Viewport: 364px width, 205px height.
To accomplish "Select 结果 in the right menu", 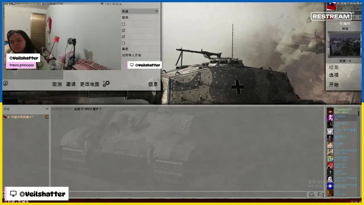I will [334, 67].
